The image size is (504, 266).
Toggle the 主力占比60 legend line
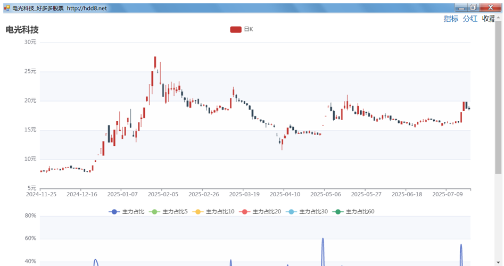pyautogui.click(x=353, y=212)
